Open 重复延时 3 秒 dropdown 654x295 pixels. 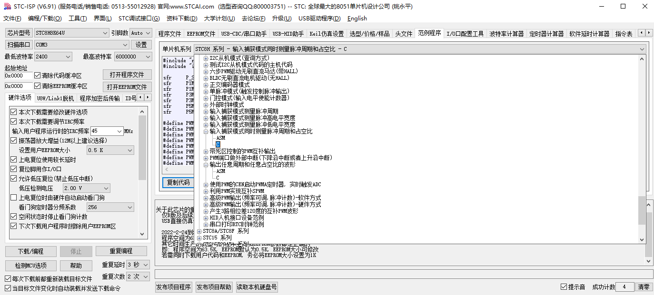click(x=138, y=265)
